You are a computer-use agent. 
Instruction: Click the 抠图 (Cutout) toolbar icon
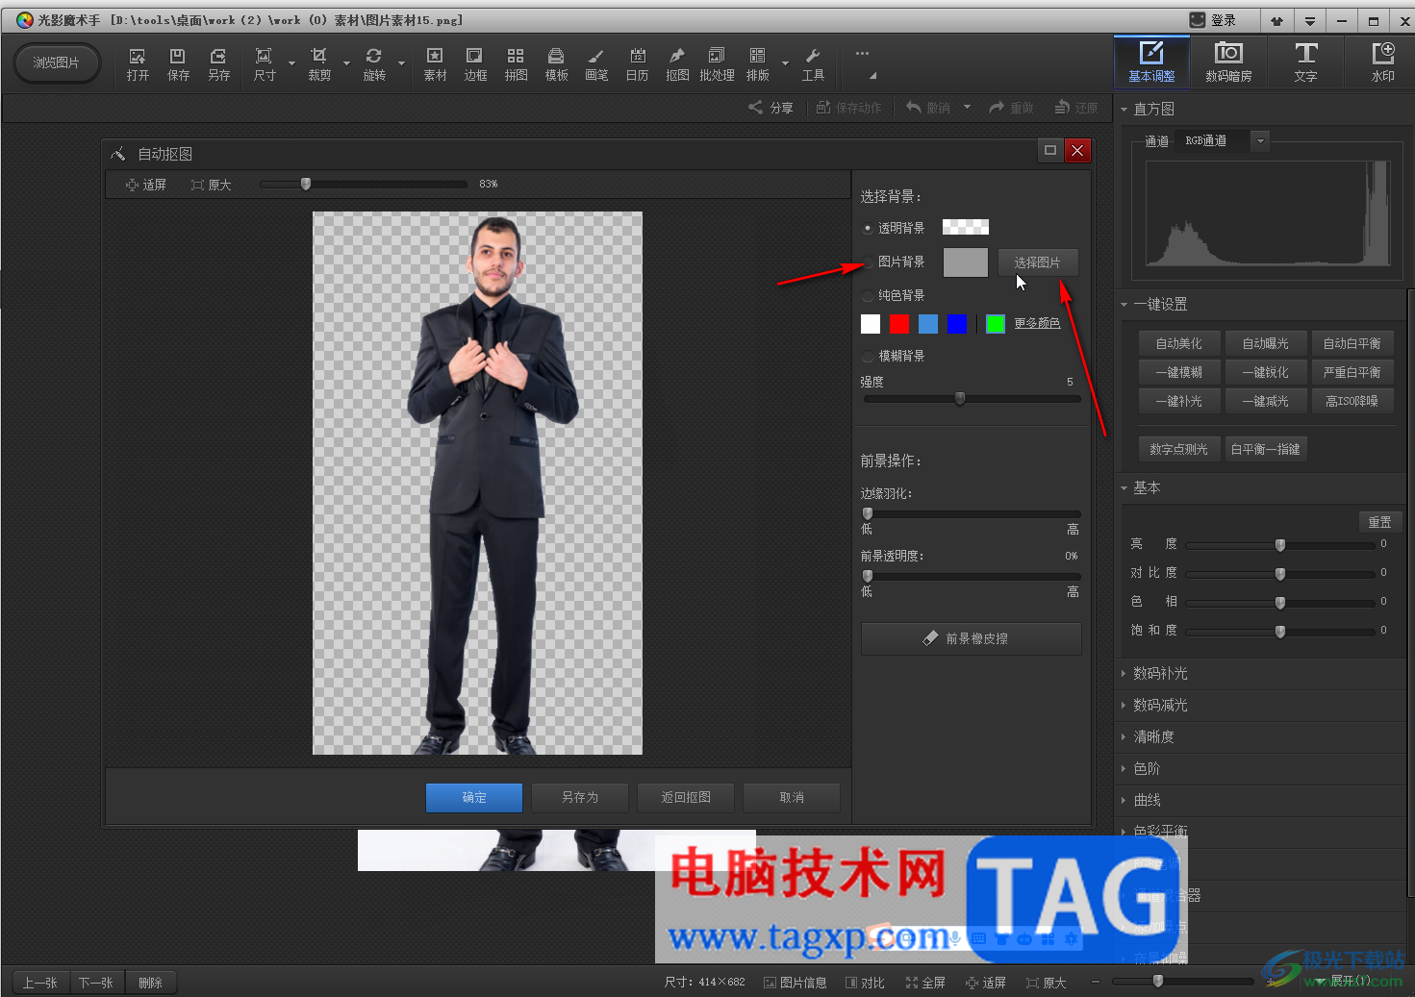677,63
